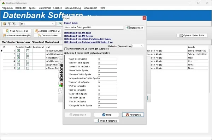Screen dimensions: 212x140
Task: Click the Mail column header
Action: (48, 47)
